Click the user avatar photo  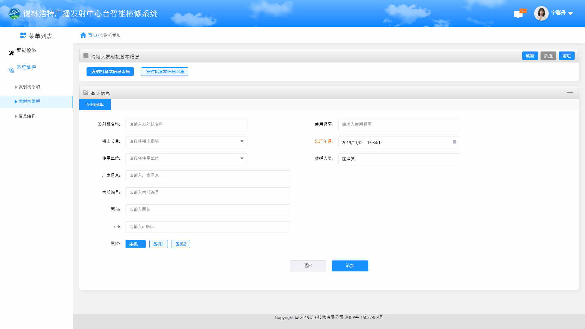pyautogui.click(x=541, y=13)
